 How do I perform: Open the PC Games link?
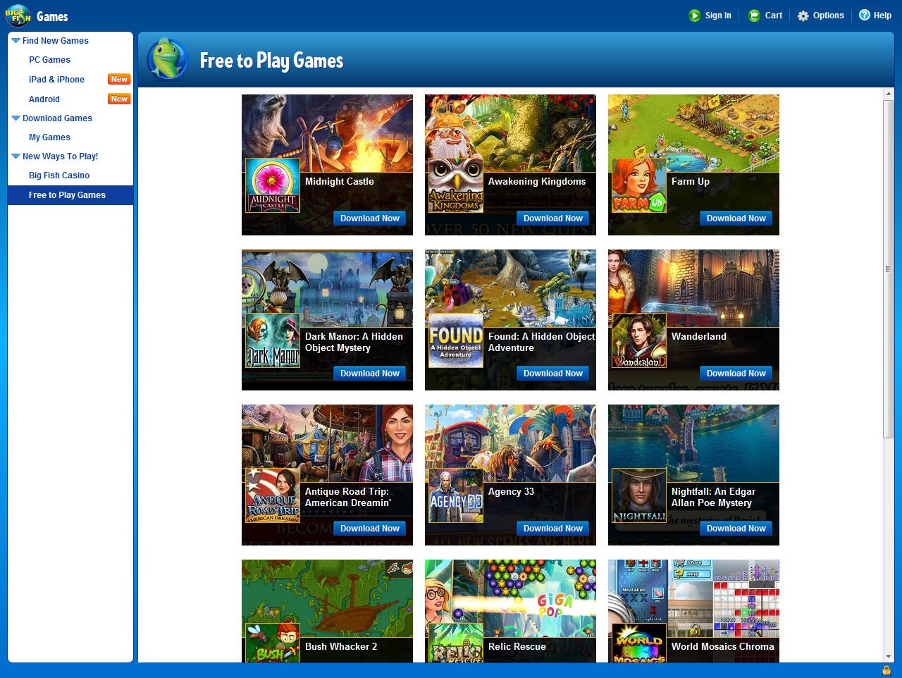pos(49,60)
